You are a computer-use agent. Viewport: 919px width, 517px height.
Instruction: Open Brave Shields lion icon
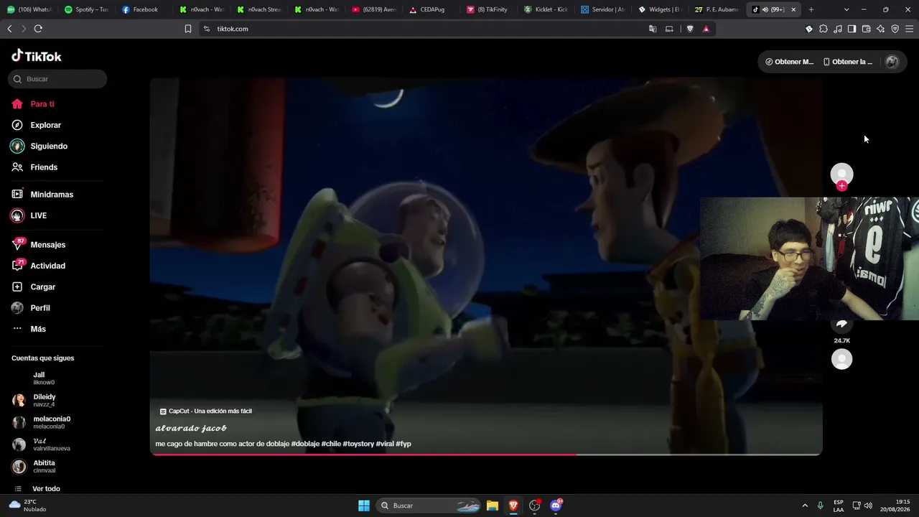tap(690, 29)
